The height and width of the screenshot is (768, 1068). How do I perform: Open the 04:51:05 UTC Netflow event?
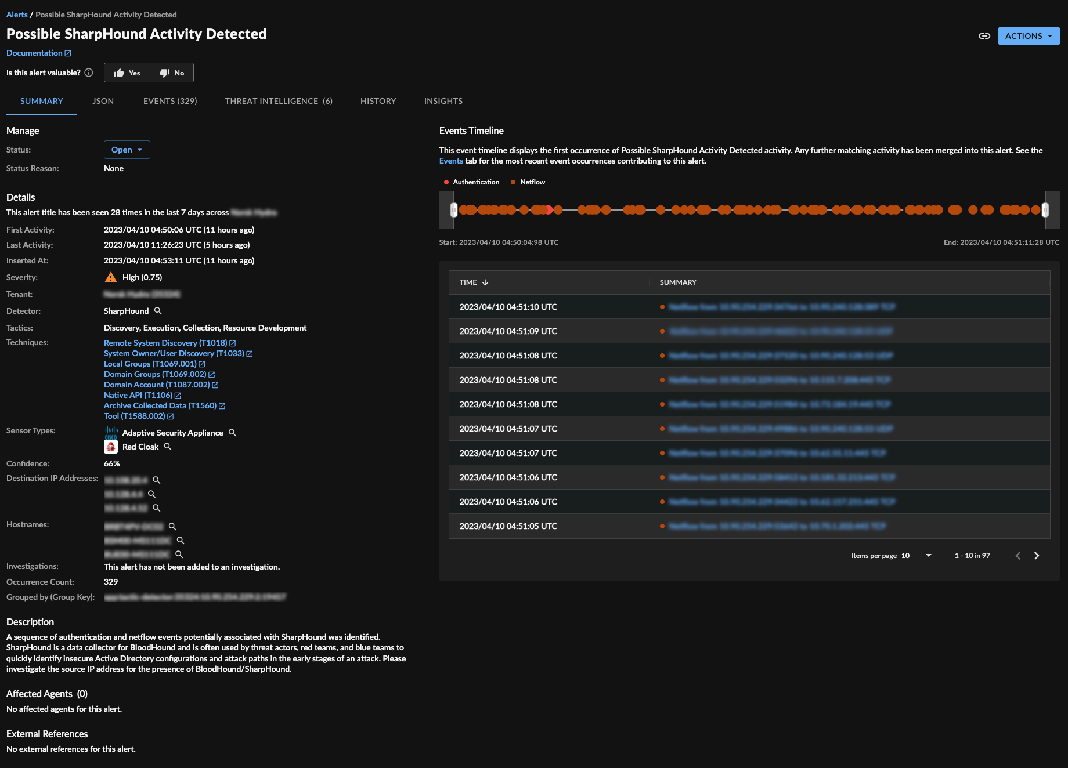pyautogui.click(x=777, y=526)
